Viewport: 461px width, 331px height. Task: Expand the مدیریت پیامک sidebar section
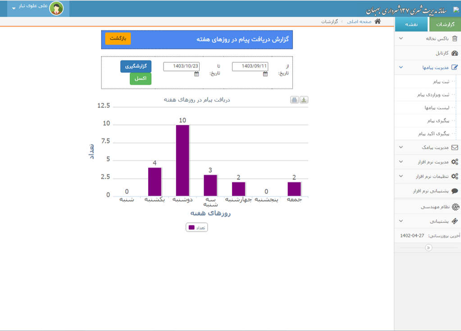pyautogui.click(x=401, y=147)
